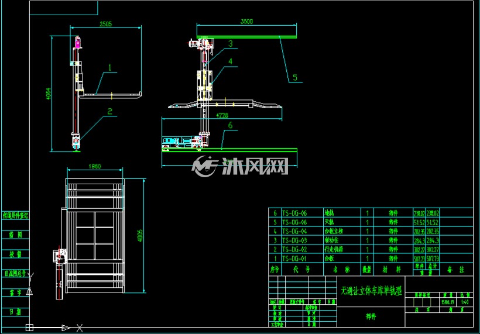Viewport: 480px width, 334px height.
Task: Select the 描图 label in left sidebar
Action: coord(16,235)
